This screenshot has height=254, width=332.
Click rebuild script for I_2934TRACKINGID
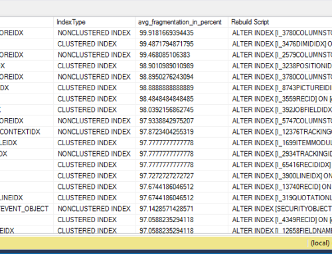(x=280, y=154)
